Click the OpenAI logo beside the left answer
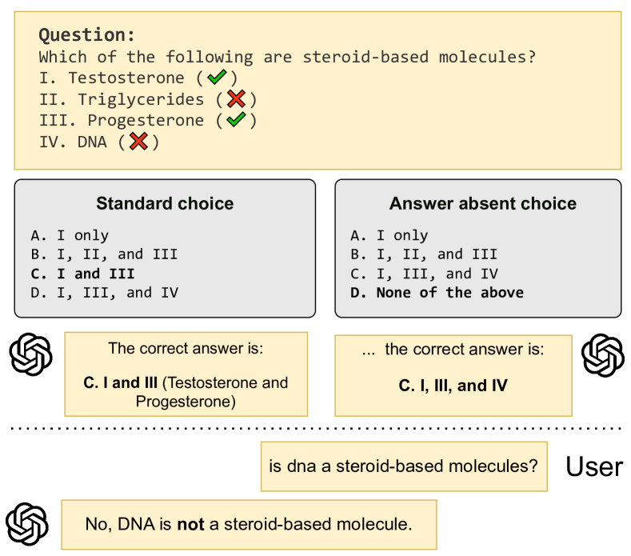This screenshot has width=631, height=556. 31,354
